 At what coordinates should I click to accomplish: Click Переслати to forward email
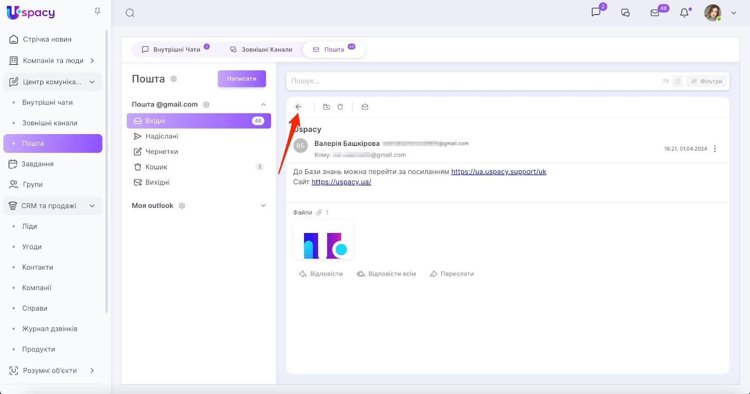[x=452, y=274]
